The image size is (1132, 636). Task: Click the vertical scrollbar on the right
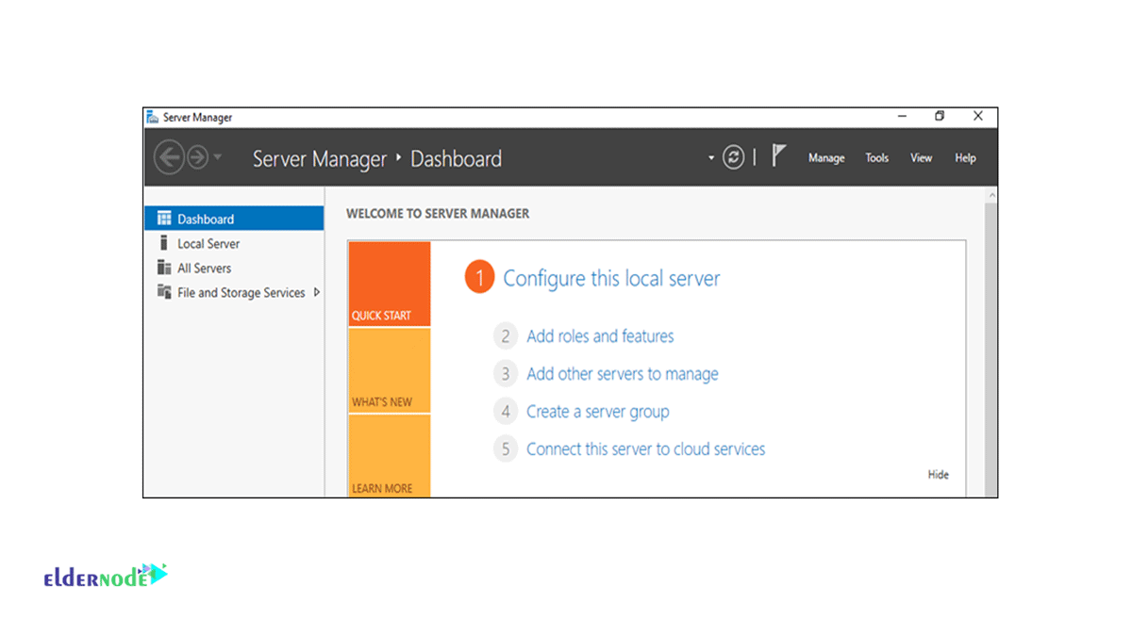coord(991,330)
